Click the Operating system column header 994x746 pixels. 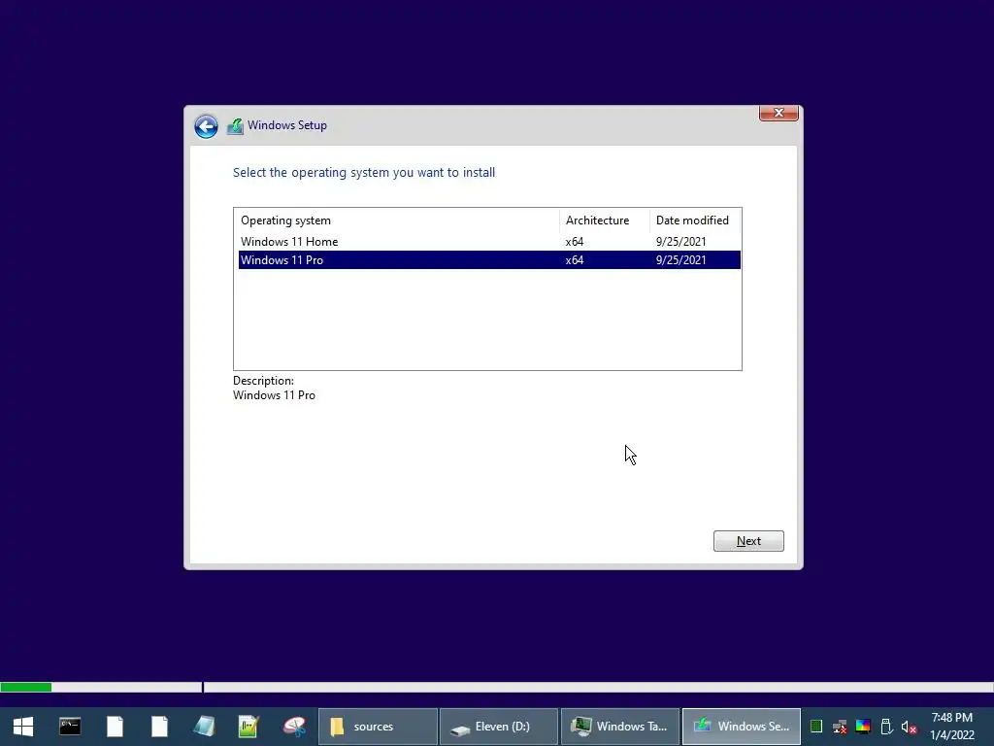tap(397, 220)
